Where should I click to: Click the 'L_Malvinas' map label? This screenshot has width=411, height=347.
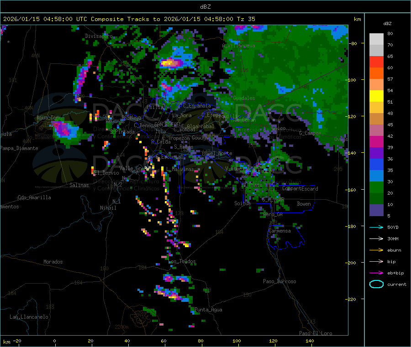point(180,169)
